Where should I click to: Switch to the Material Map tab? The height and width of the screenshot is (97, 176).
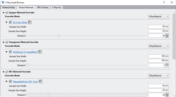(x=8, y=7)
